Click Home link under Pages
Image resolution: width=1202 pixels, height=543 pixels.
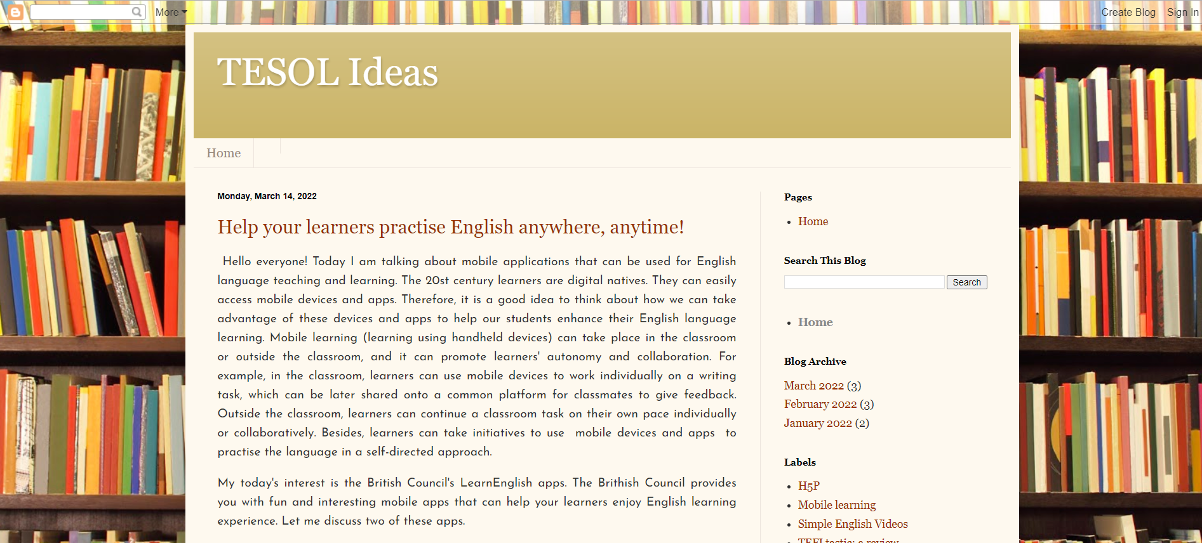coord(813,221)
